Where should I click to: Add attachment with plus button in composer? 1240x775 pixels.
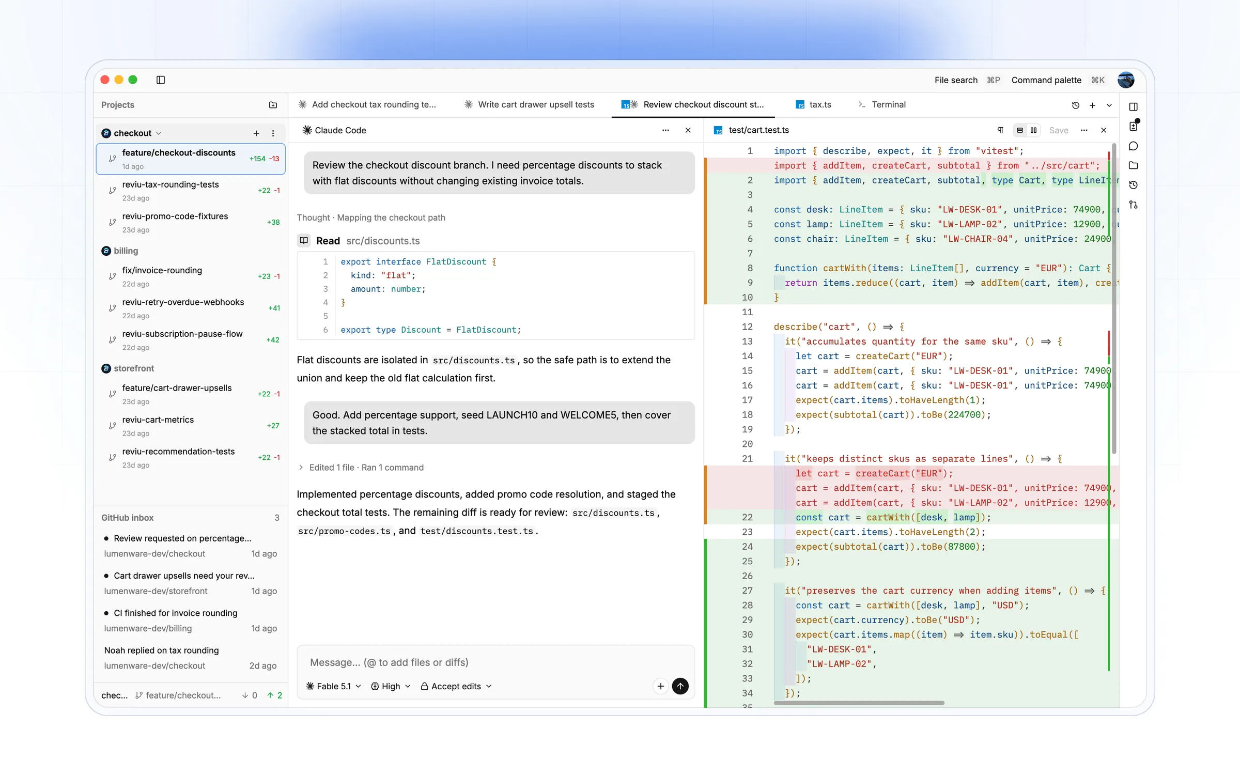[661, 686]
